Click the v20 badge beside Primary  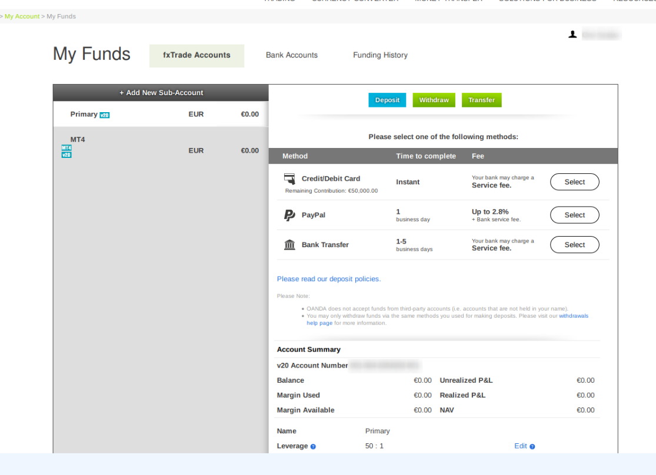coord(105,115)
